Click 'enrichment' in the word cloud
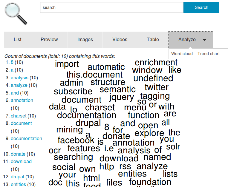The height and width of the screenshot is (187, 231). 156,62
